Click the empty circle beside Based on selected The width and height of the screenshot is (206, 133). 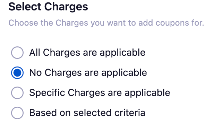point(17,113)
